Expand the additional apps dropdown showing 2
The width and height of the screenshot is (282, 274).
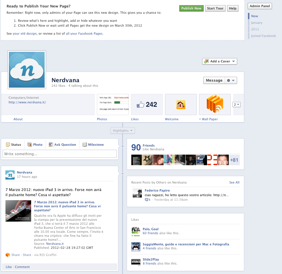pos(237,105)
